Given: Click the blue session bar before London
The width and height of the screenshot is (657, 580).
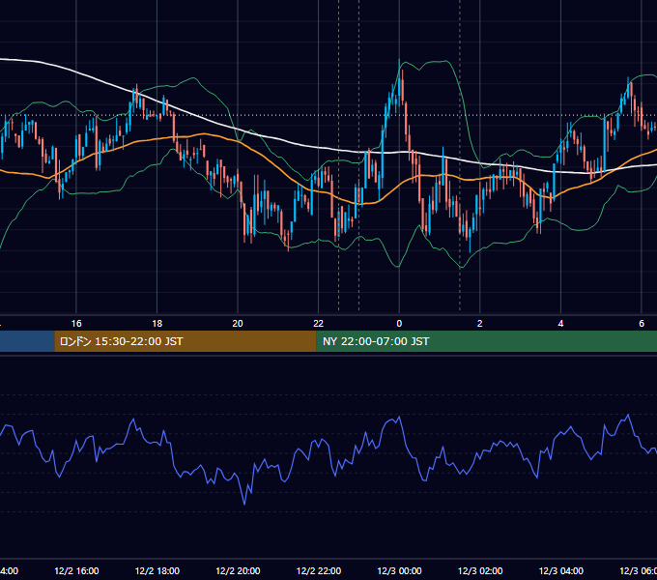Looking at the screenshot, I should (27, 341).
